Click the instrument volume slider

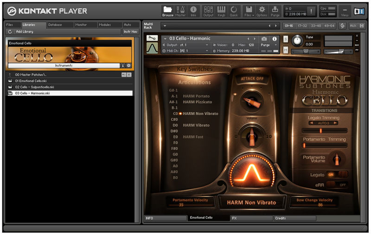click(x=339, y=51)
